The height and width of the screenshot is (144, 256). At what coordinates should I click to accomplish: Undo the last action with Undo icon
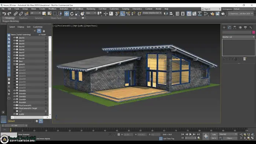pyautogui.click(x=4, y=14)
